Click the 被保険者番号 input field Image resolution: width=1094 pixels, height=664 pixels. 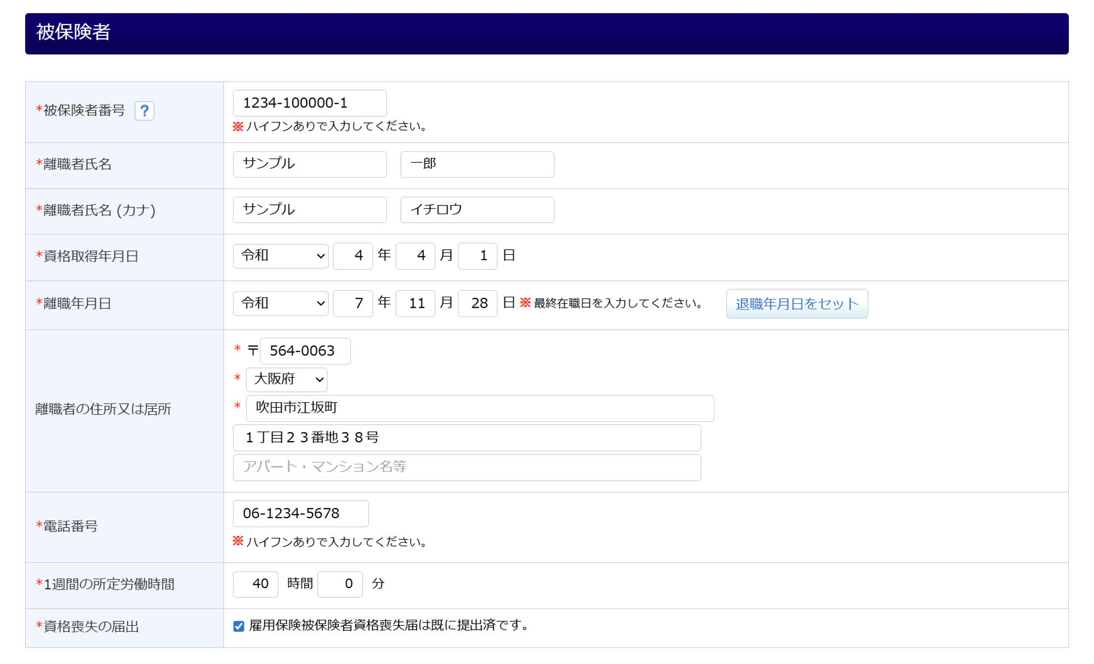point(310,103)
